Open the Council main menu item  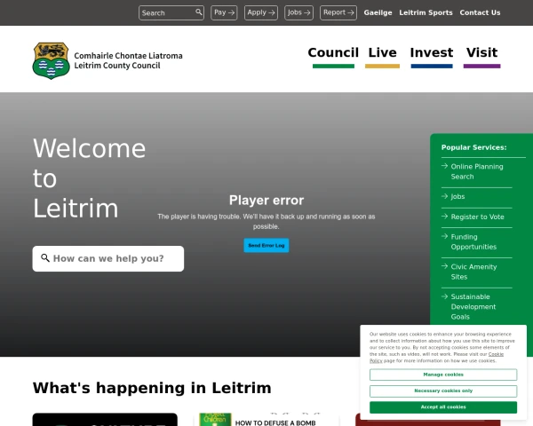333,56
